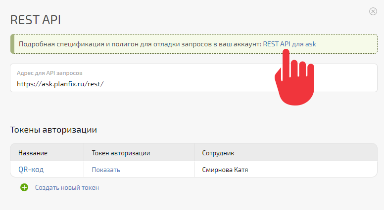
Task: Open the QR-код token entry
Action: point(31,170)
